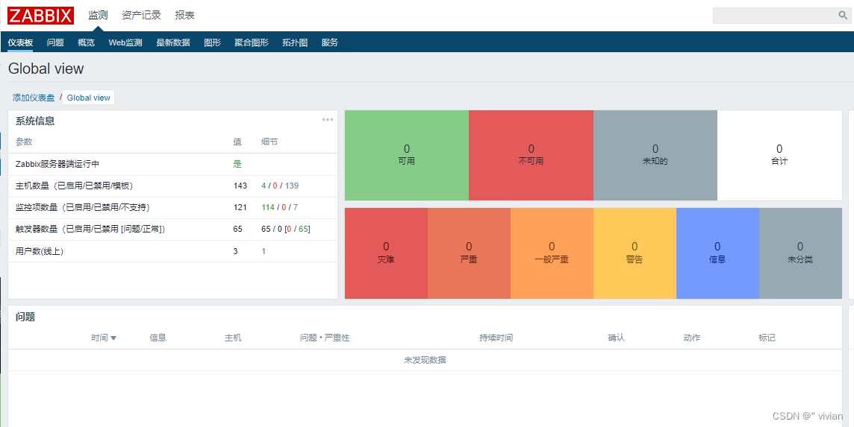Screen dimensions: 854x427
Task: Click the host count value 143
Action: point(240,186)
